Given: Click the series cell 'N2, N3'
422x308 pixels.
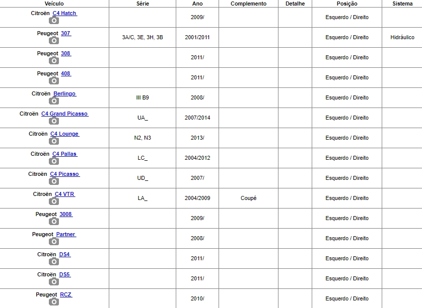Looking at the screenshot, I should 143,138.
